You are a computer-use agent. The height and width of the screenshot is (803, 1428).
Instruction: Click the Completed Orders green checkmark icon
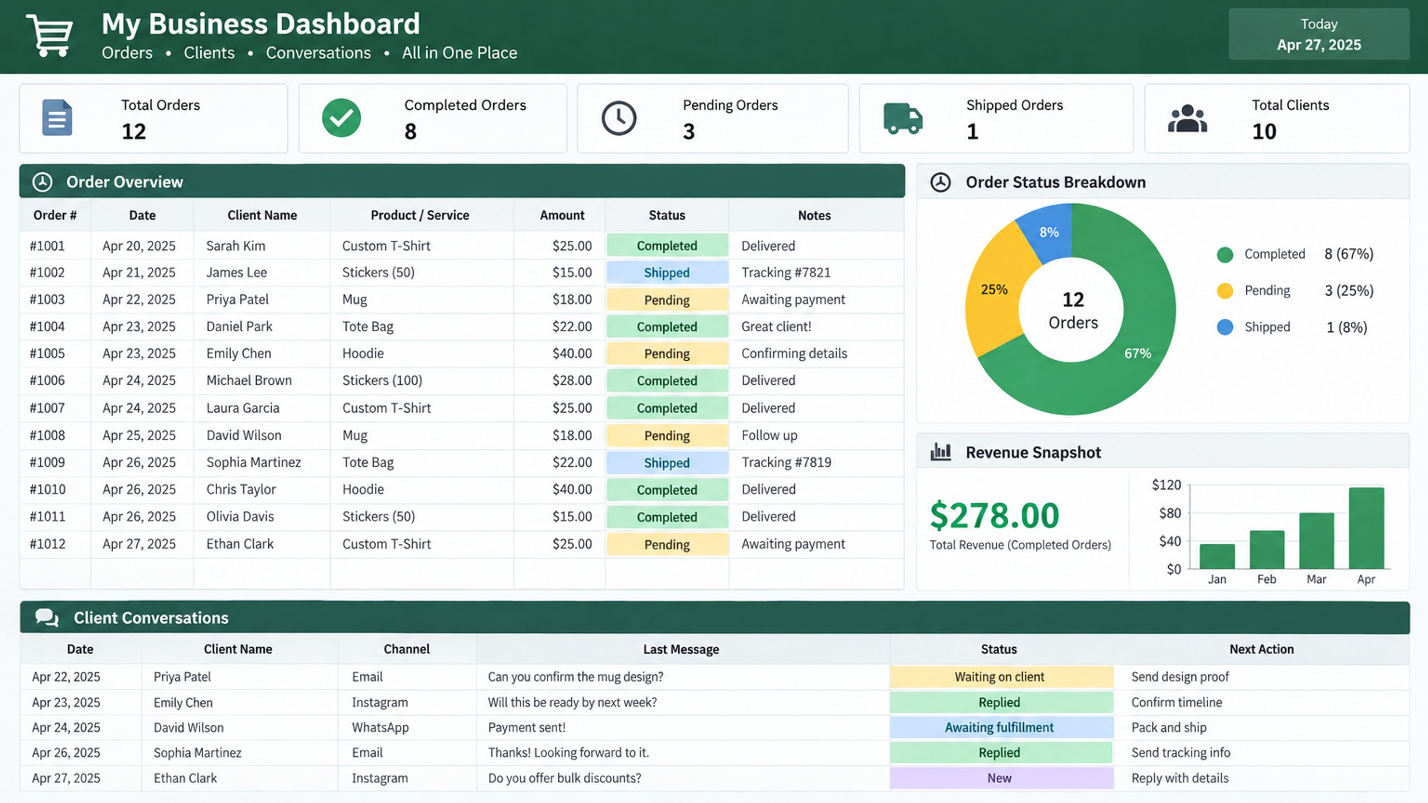341,118
